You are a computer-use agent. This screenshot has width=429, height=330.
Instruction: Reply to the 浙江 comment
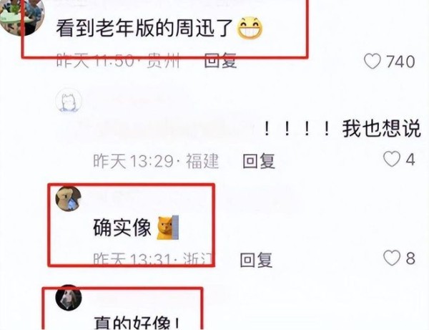[x=256, y=260]
